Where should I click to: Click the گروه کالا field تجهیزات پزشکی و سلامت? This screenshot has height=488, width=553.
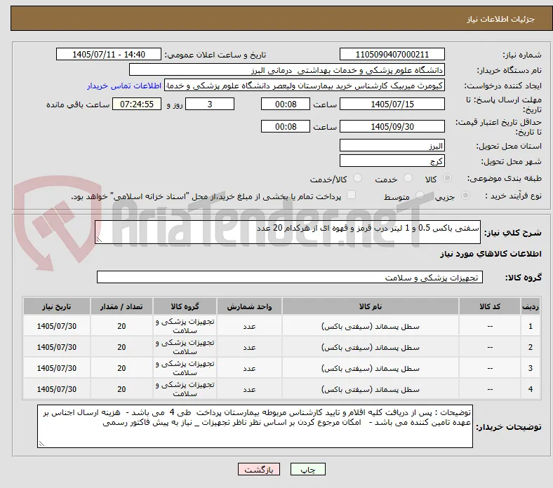tap(290, 277)
